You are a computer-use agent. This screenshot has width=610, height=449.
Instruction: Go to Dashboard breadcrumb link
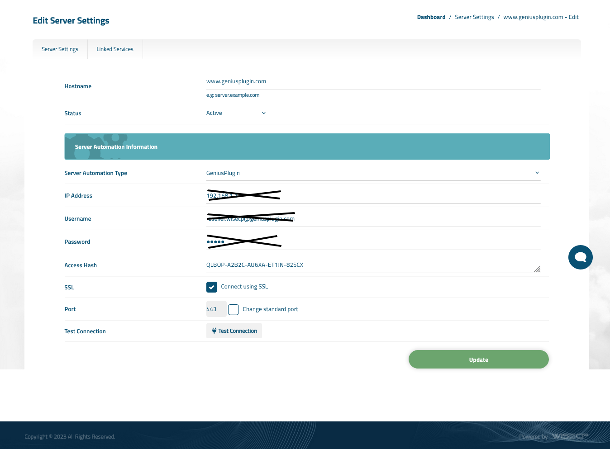click(431, 17)
